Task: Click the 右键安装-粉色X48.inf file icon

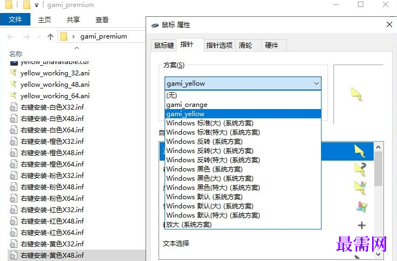Action: pos(14,187)
